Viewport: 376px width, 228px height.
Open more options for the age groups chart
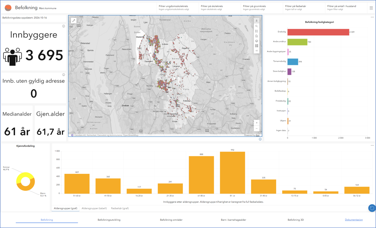pos(372,145)
